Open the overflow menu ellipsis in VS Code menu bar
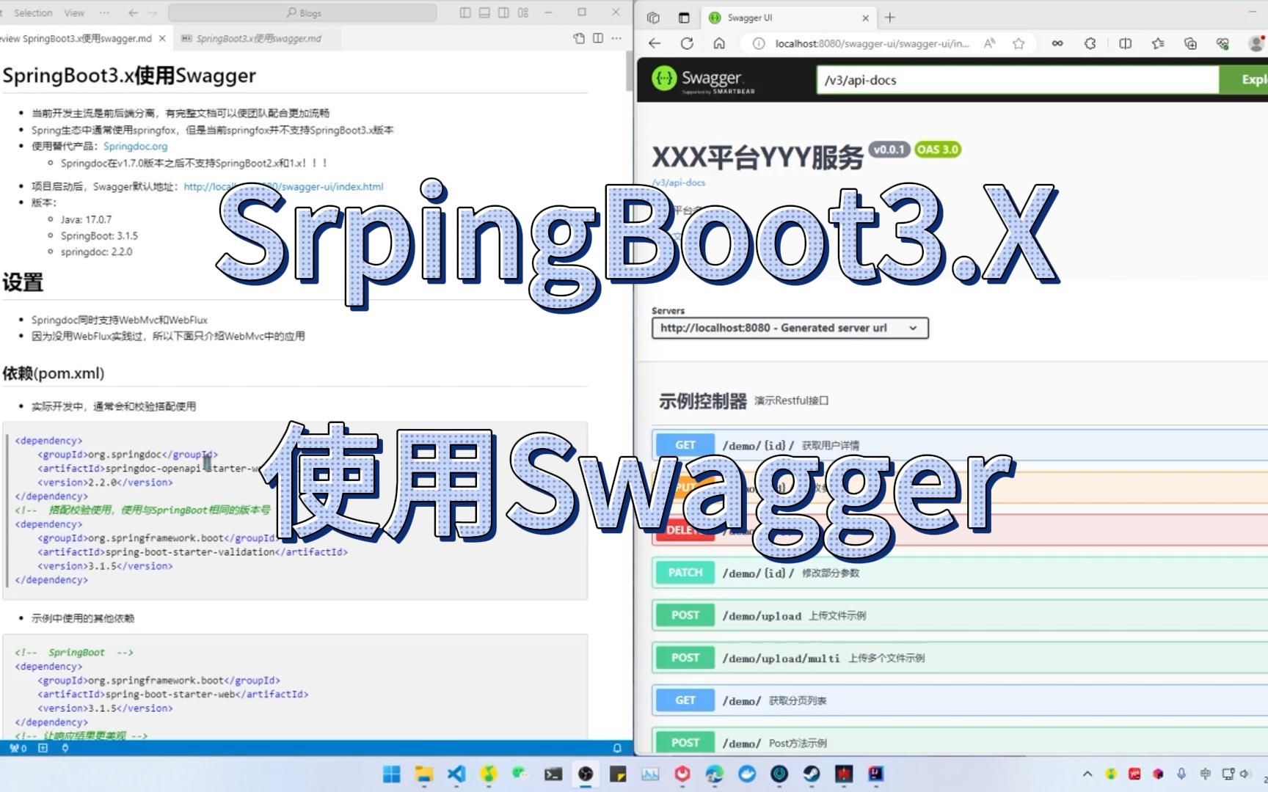Screen dimensions: 1268x792 pyautogui.click(x=103, y=12)
